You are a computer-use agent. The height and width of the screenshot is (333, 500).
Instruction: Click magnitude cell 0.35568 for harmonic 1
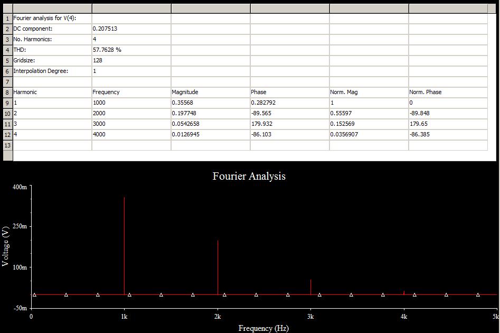[x=210, y=103]
